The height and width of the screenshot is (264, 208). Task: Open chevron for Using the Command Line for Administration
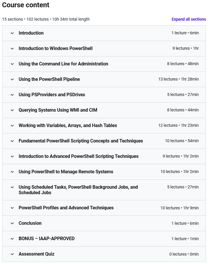[12, 64]
